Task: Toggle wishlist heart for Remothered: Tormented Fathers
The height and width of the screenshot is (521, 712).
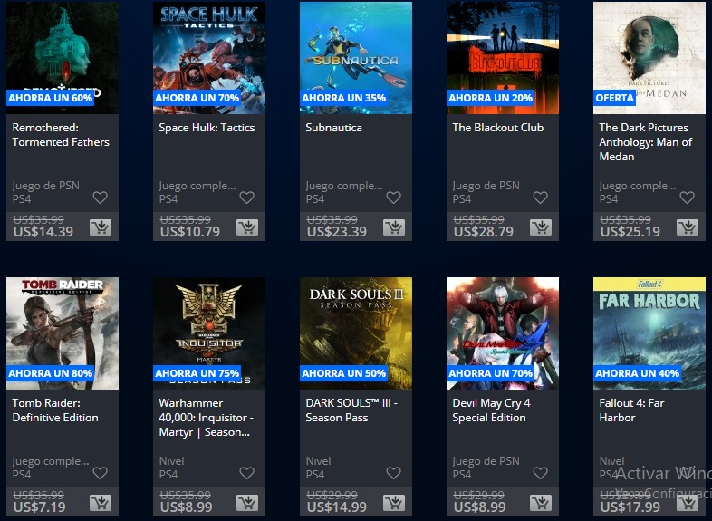Action: [x=100, y=198]
